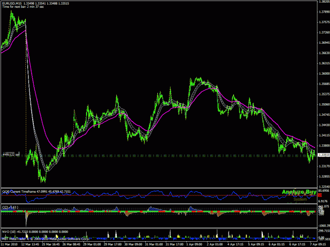Click the 1.36000 price axis label
This screenshot has width=330, height=247.
pos(324,74)
